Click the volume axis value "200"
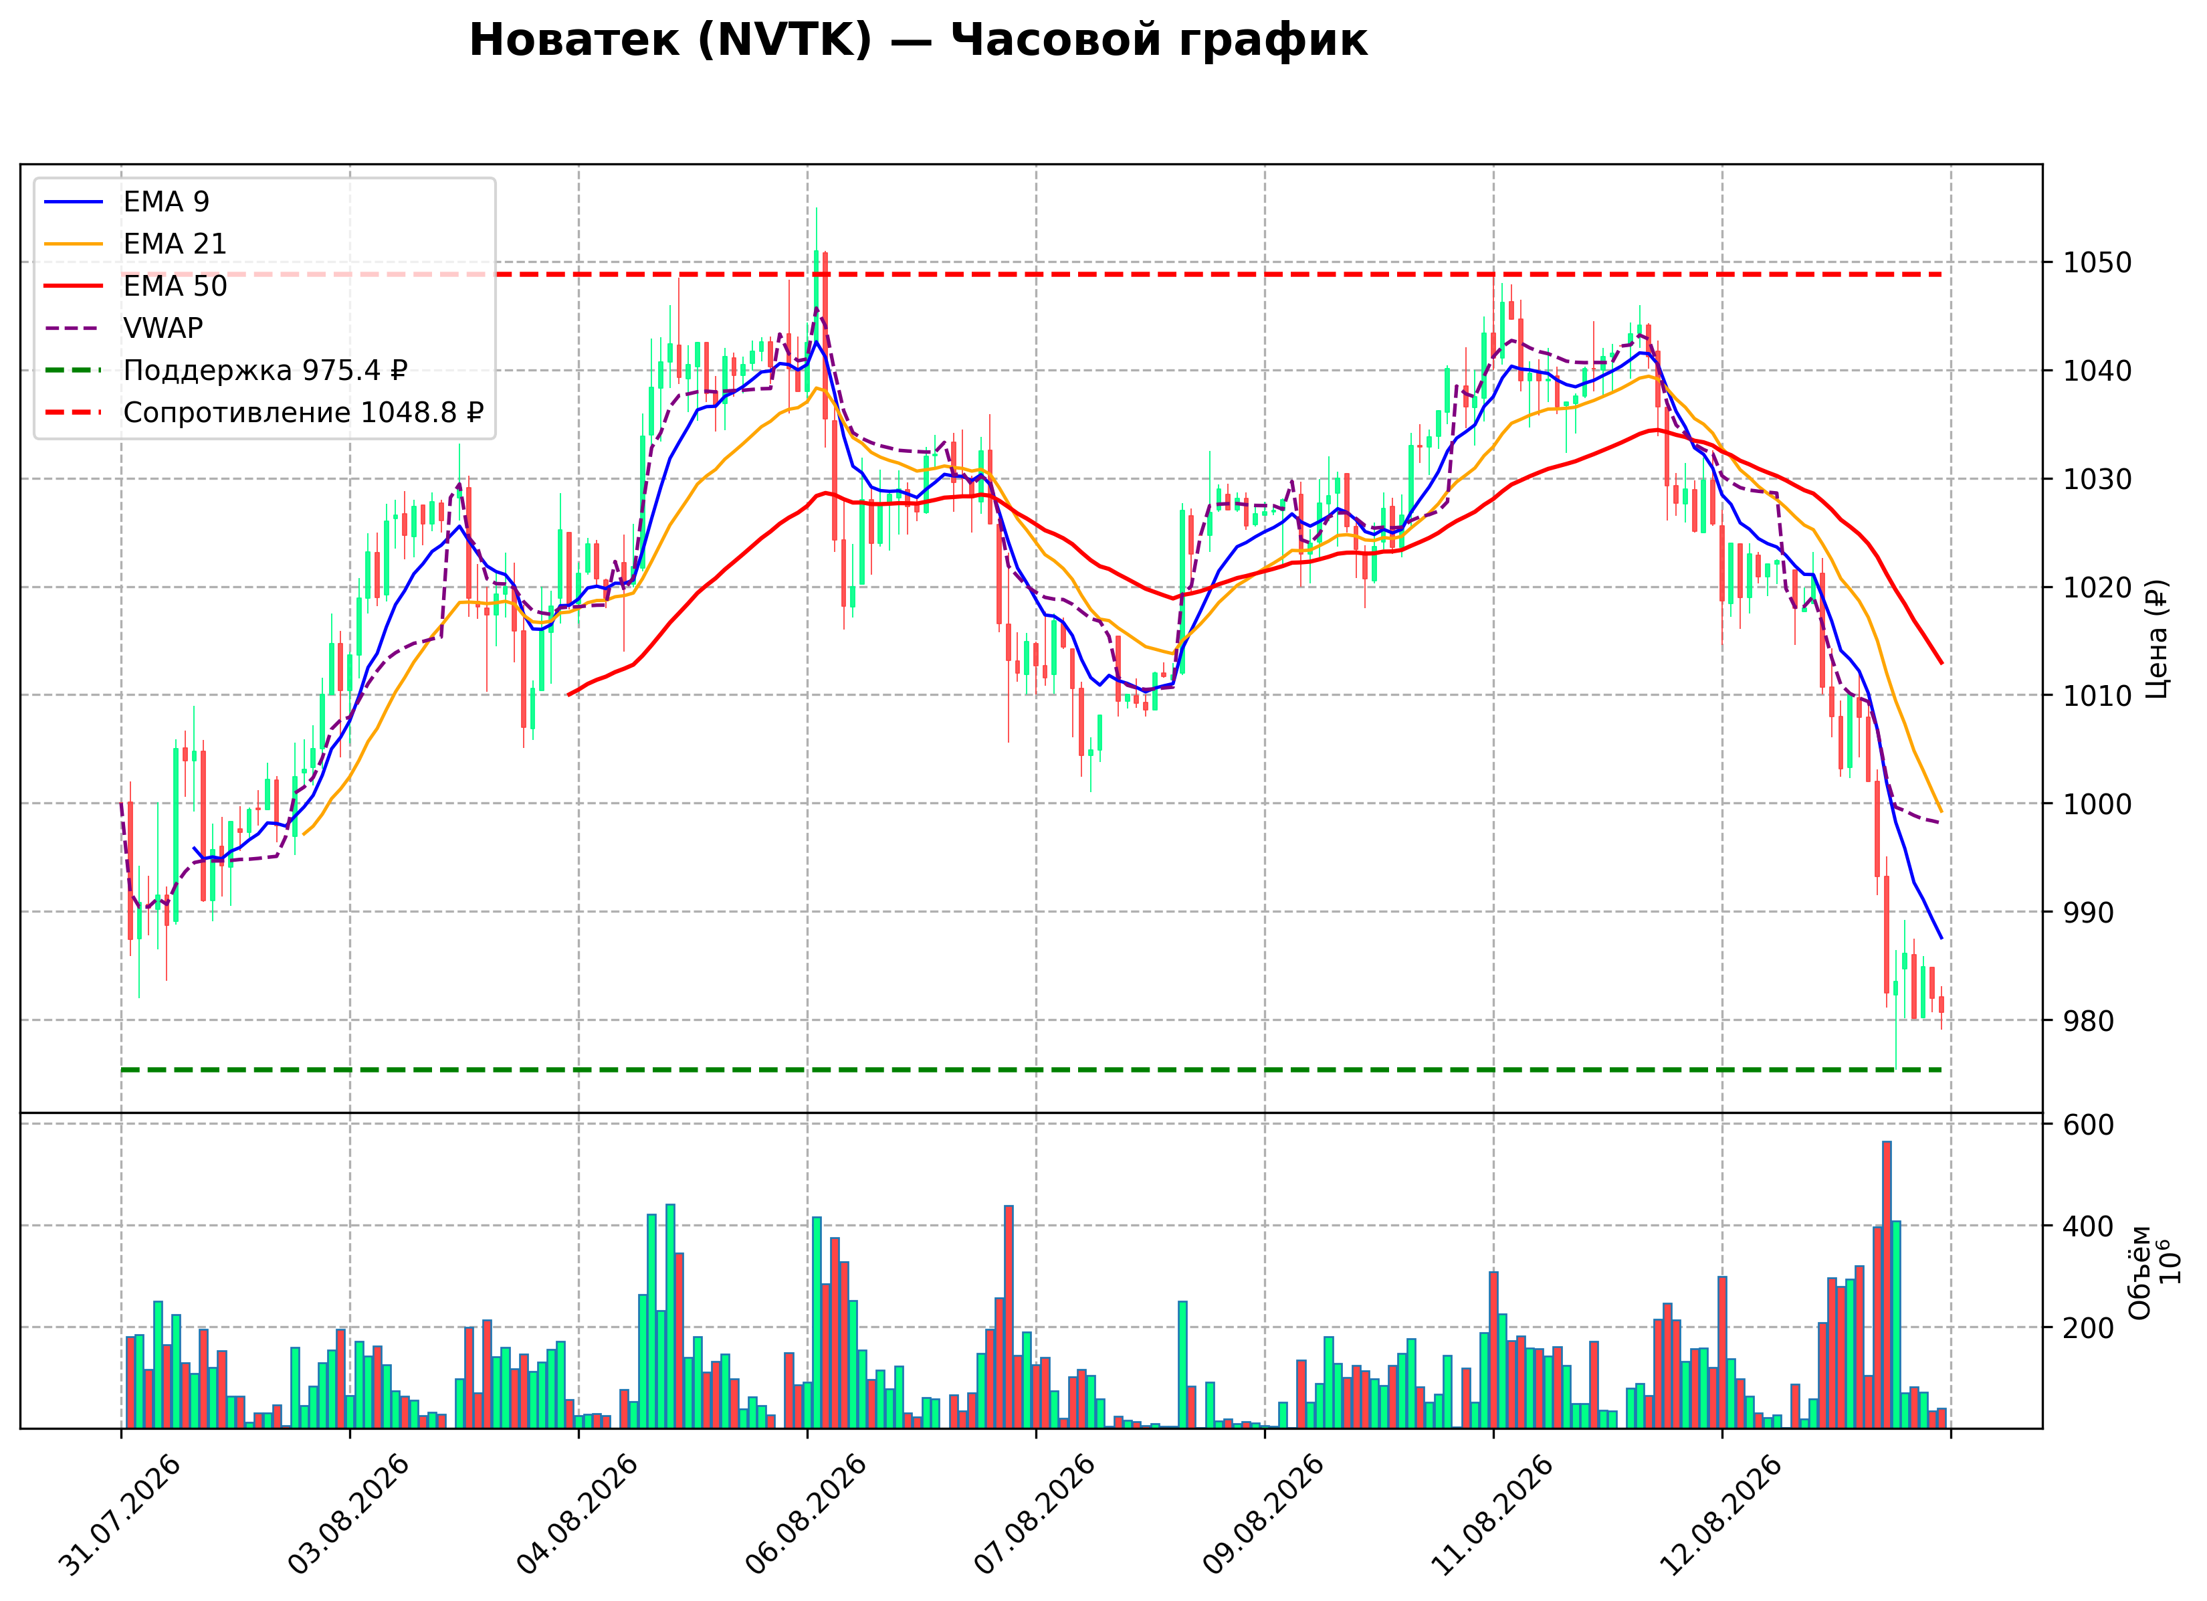Viewport: 2207px width, 1601px height. [x=2087, y=1327]
